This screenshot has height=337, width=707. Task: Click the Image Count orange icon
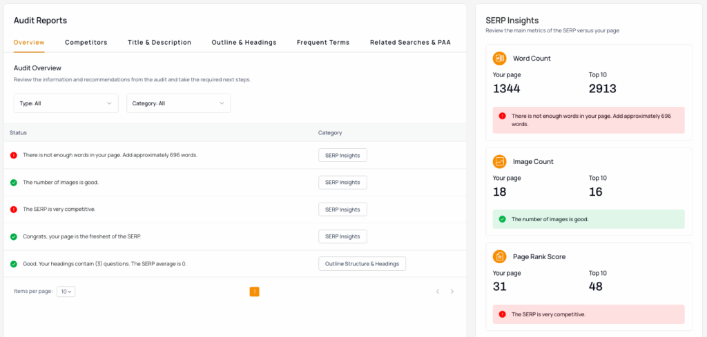point(500,161)
